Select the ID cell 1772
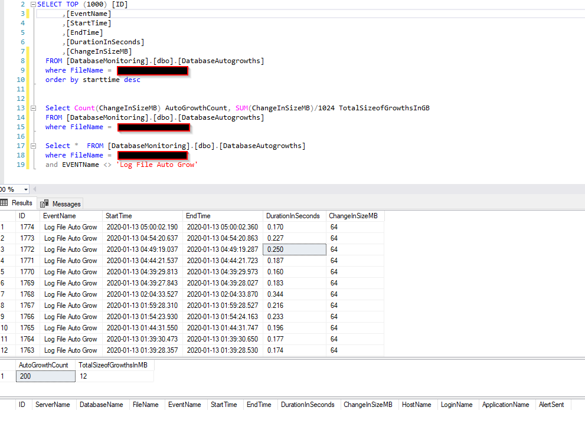 tap(28, 249)
